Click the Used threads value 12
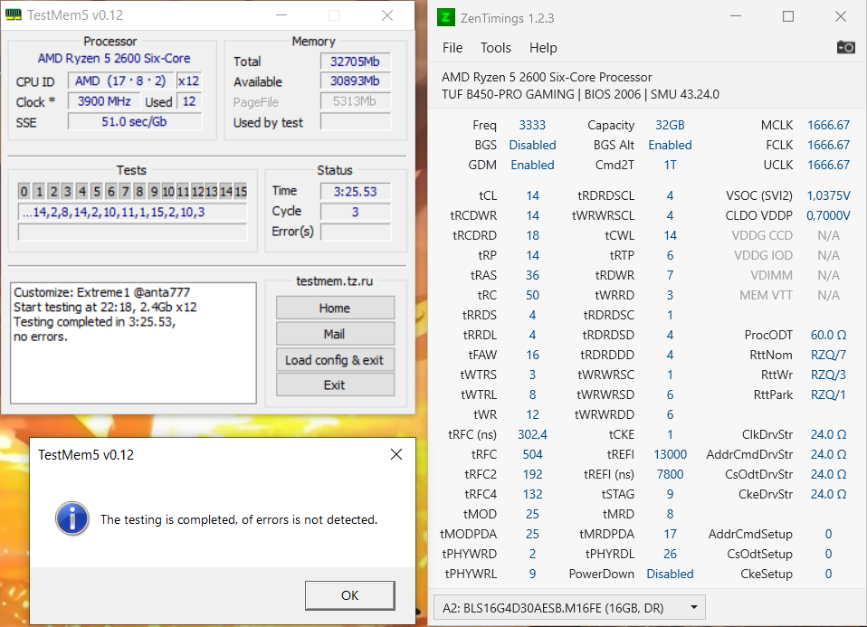This screenshot has width=867, height=627. coord(189,101)
